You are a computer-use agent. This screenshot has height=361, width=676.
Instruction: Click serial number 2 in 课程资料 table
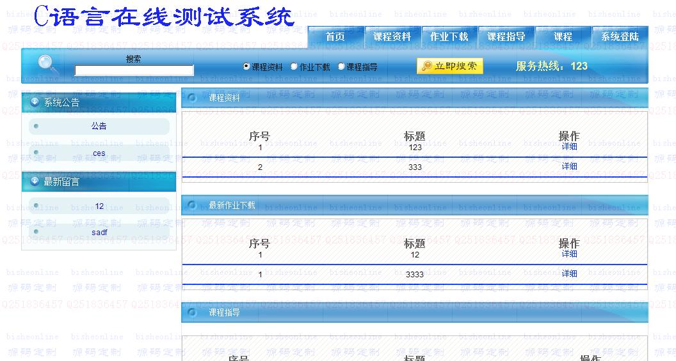point(260,167)
